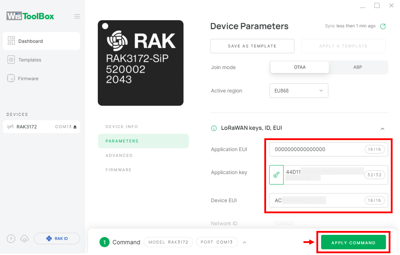This screenshot has width=400, height=255.
Task: Click the cloud sync status icon
Action: [24, 239]
